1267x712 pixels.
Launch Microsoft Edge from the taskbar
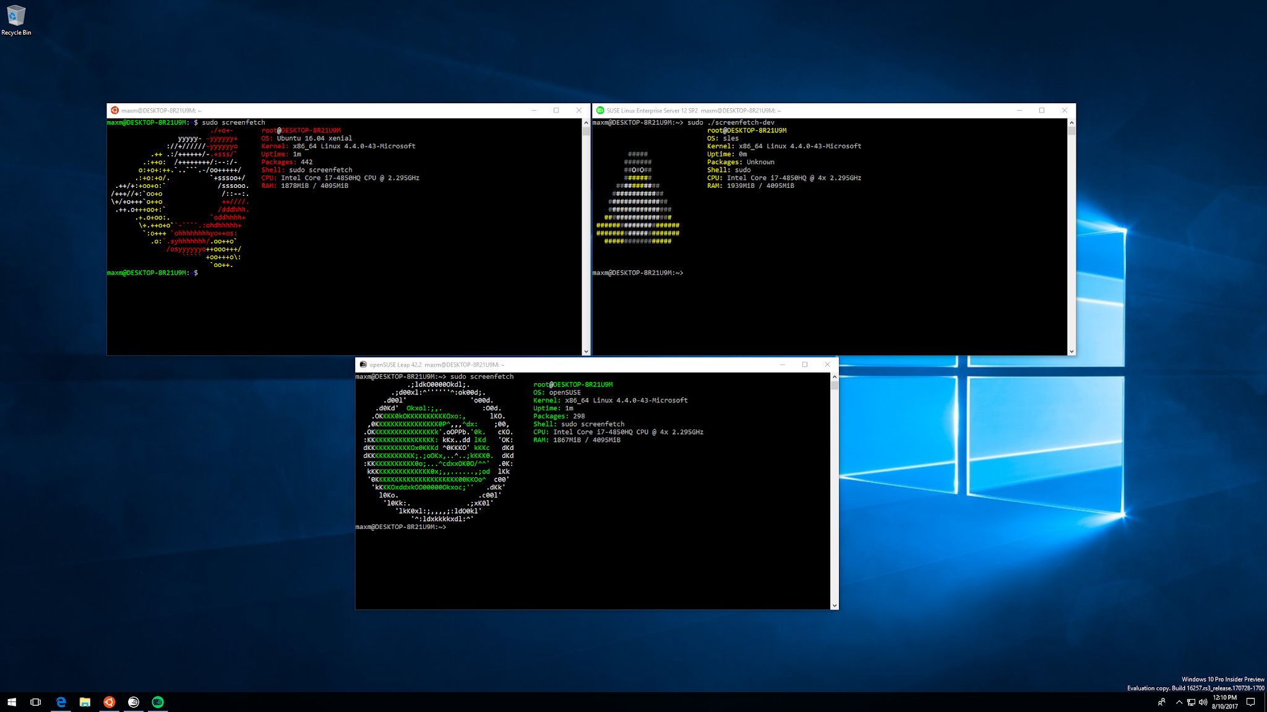(61, 702)
